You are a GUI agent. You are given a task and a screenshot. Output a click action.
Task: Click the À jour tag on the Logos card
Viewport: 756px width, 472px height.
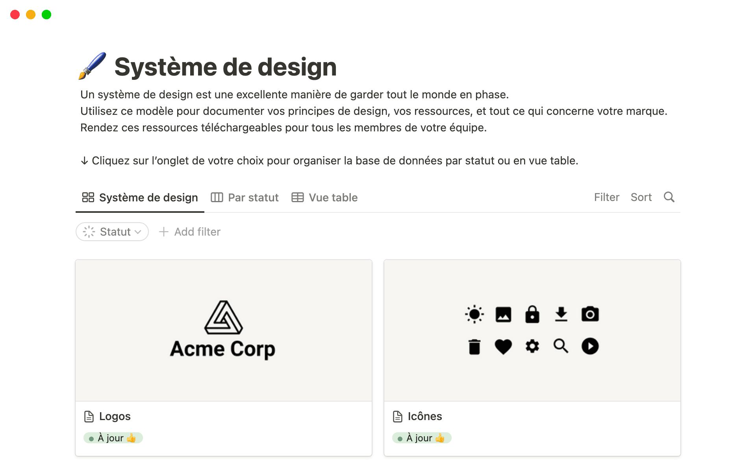[x=113, y=438]
